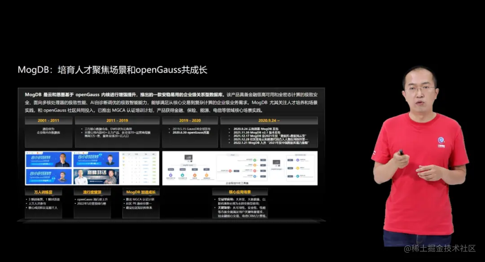Open the ranking table thumbnail image
This screenshot has height=262, width=485.
140,168
